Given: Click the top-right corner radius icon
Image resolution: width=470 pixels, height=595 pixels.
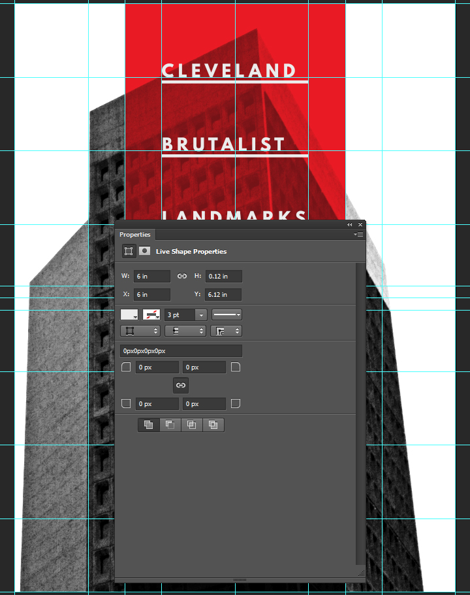Looking at the screenshot, I should 236,367.
